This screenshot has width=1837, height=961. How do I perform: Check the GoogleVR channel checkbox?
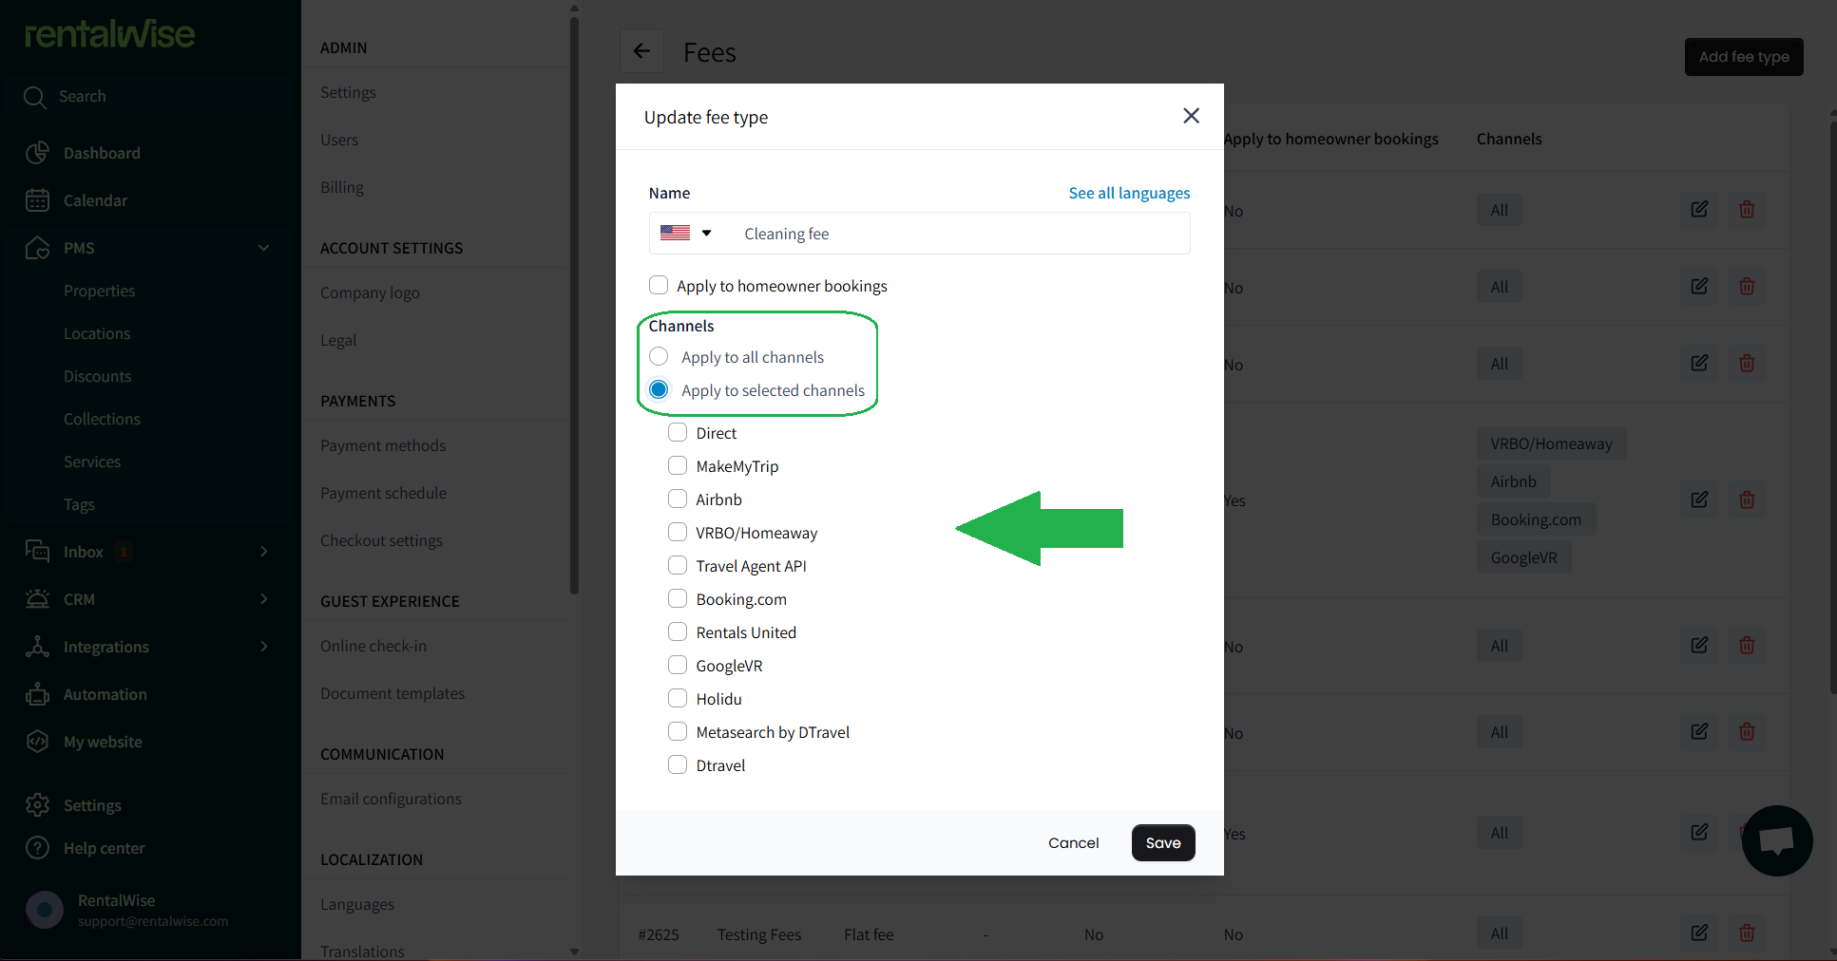tap(678, 665)
